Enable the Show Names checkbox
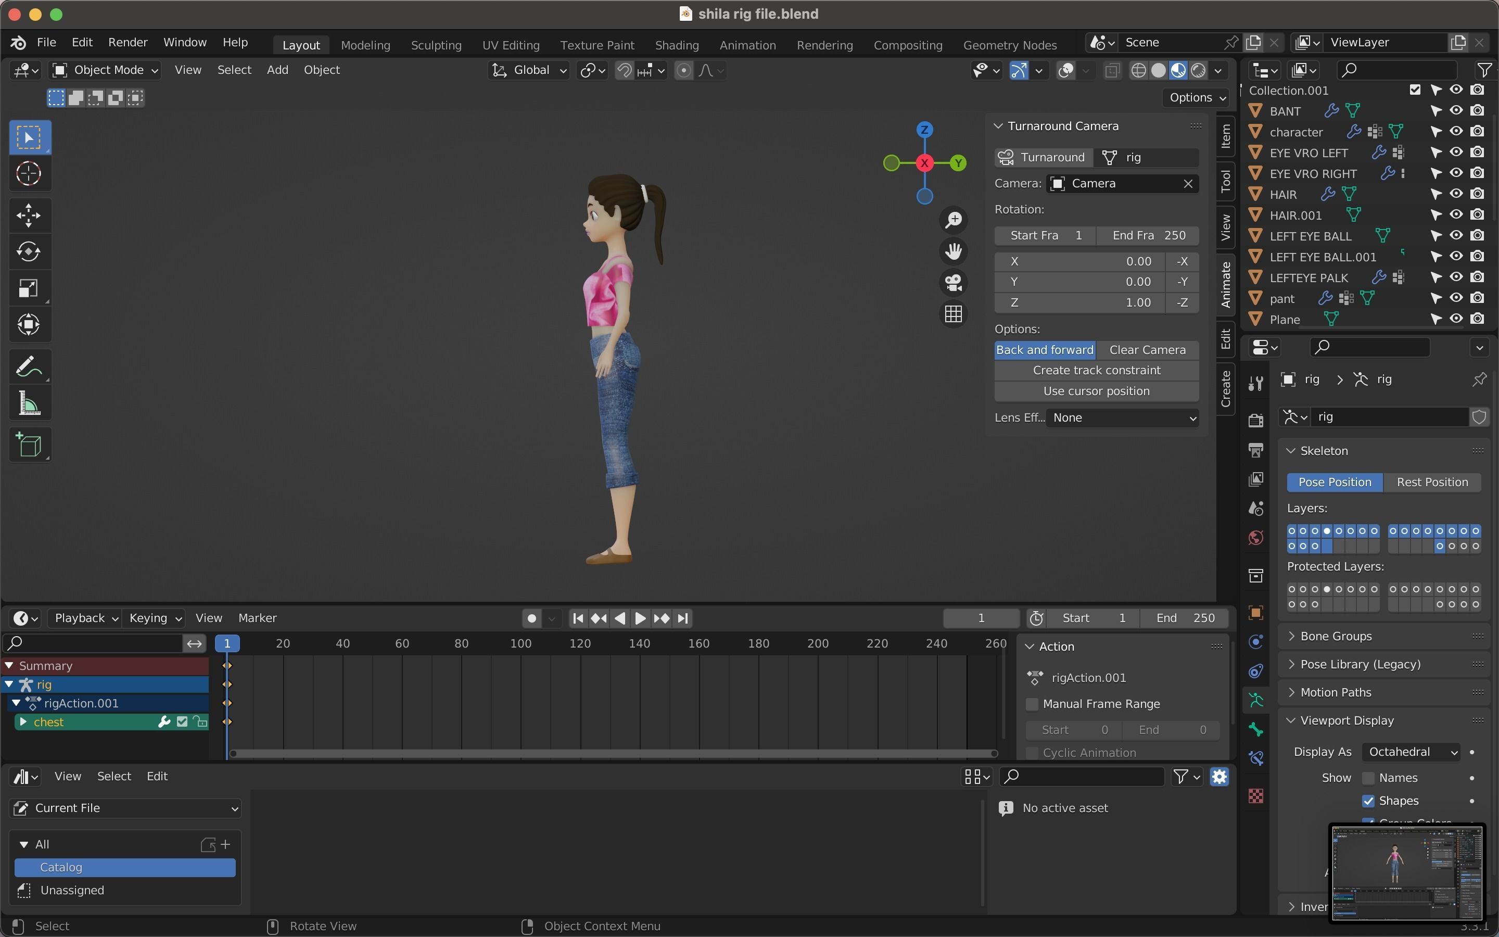The image size is (1499, 937). coord(1368,778)
